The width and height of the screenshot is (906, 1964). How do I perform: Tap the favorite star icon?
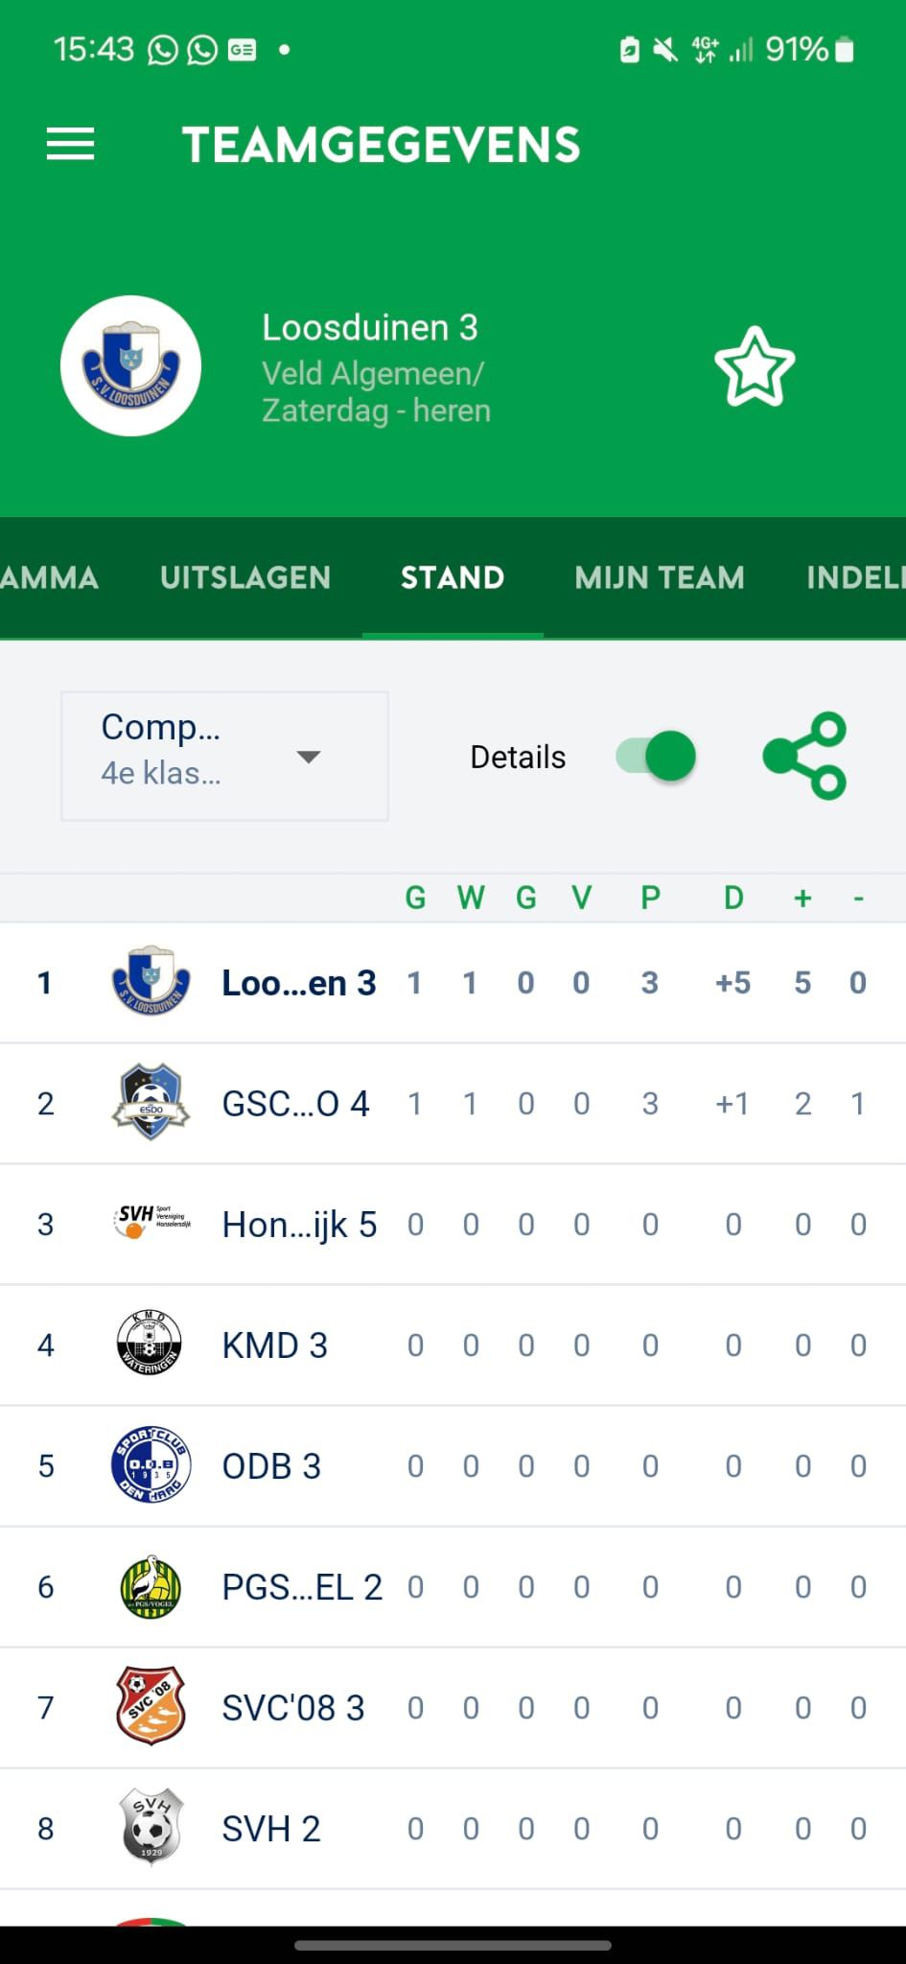click(x=755, y=367)
